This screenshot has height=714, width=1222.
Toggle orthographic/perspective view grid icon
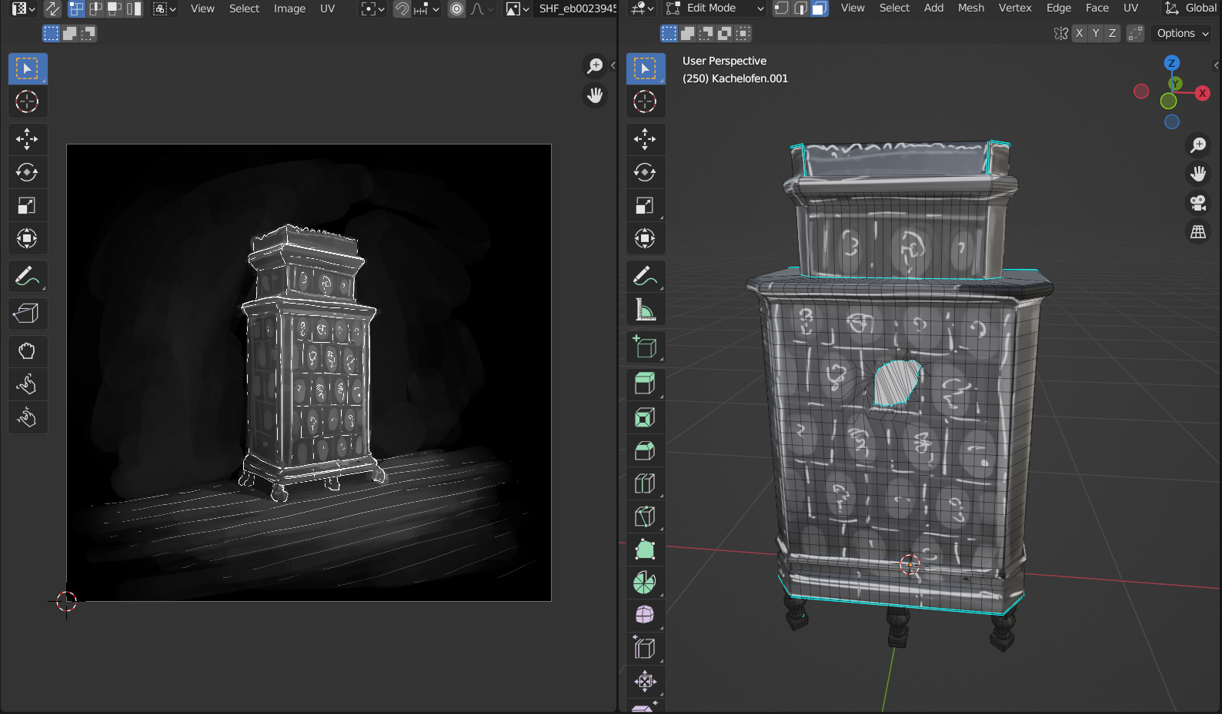(x=1198, y=231)
